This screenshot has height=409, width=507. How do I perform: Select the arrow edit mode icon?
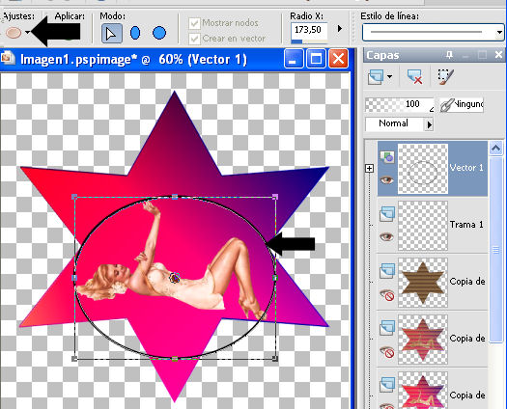pyautogui.click(x=112, y=33)
